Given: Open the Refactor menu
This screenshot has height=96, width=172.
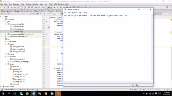Looking at the screenshot, I should (x=35, y=4).
